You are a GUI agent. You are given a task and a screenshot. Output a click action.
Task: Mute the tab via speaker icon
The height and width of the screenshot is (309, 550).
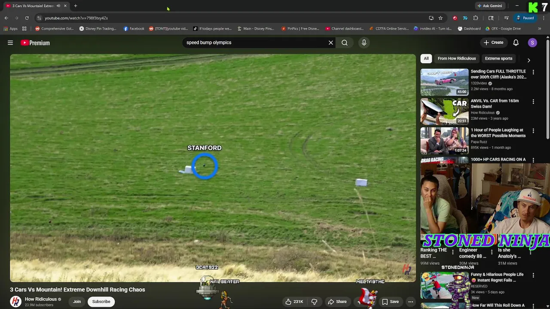(58, 6)
